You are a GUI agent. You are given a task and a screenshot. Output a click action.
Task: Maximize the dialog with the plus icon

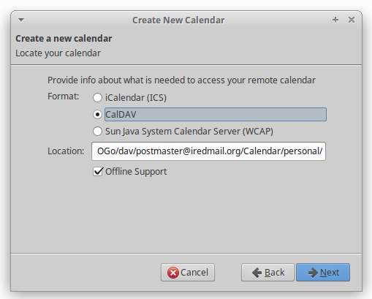click(x=335, y=20)
